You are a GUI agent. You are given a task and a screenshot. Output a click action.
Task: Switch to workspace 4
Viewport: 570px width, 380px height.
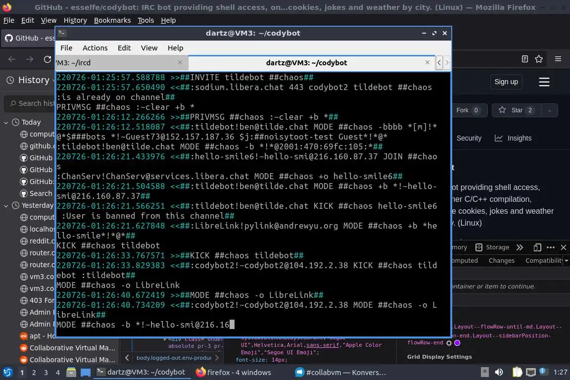tap(57, 373)
